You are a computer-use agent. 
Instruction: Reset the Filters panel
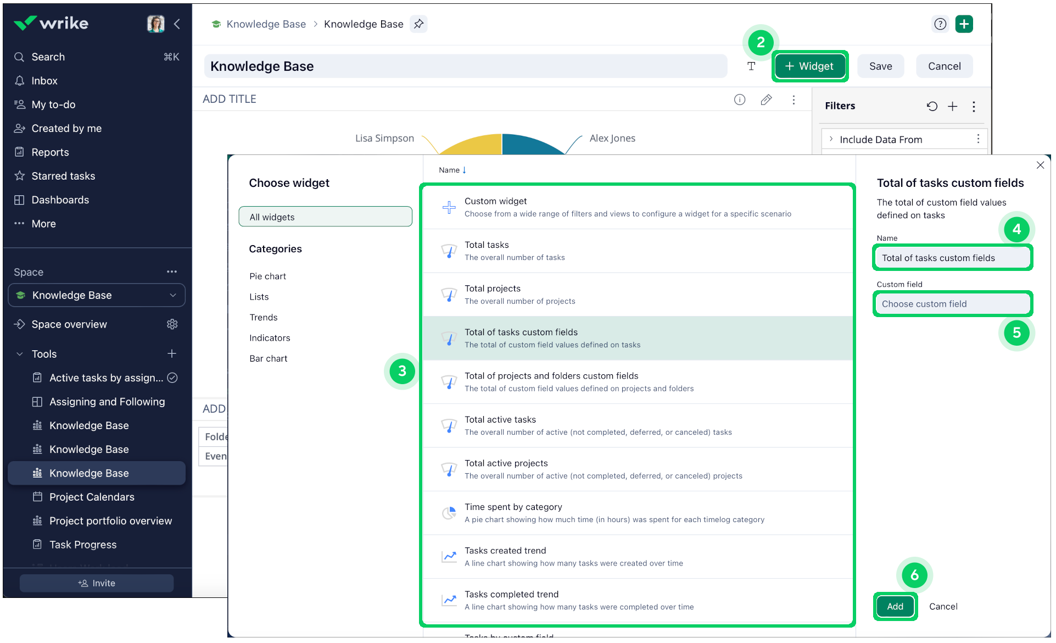(932, 106)
